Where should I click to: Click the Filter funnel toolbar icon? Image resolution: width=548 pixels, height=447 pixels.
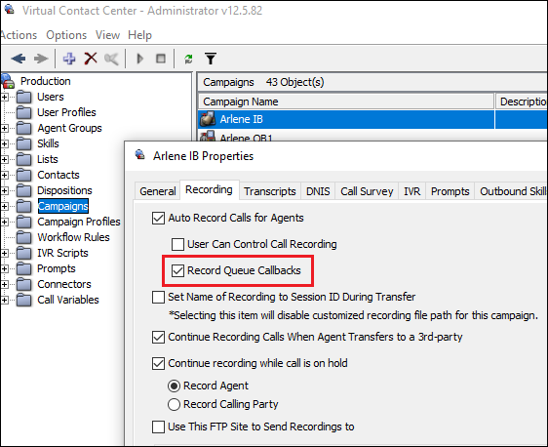click(211, 59)
